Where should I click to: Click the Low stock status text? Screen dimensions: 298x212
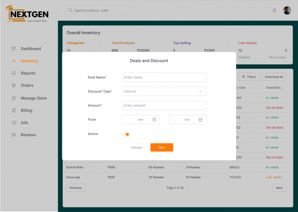pyautogui.click(x=273, y=177)
